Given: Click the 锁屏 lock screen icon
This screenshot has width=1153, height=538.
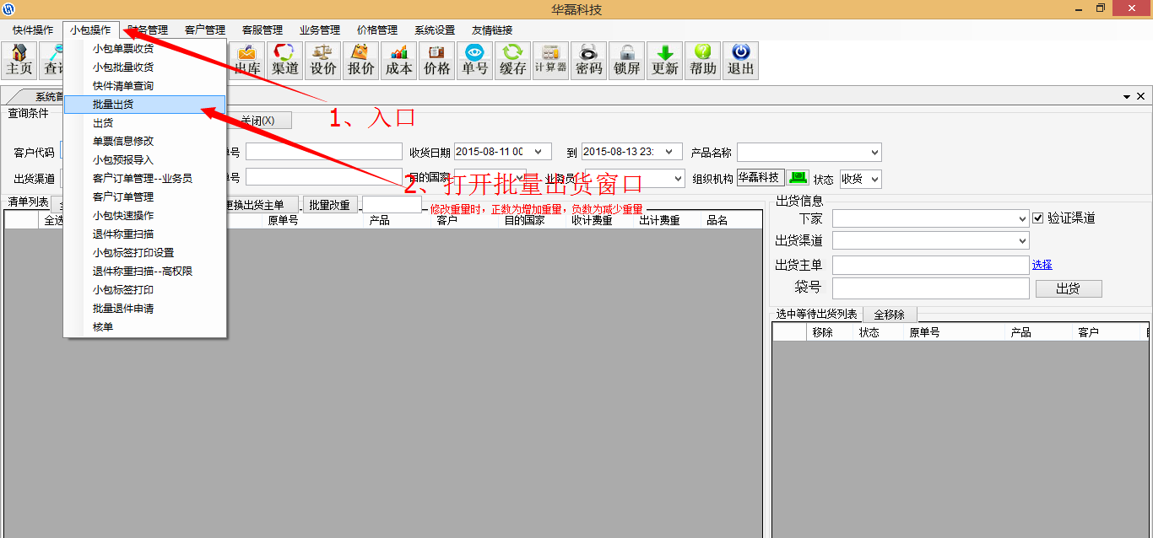Looking at the screenshot, I should (627, 61).
